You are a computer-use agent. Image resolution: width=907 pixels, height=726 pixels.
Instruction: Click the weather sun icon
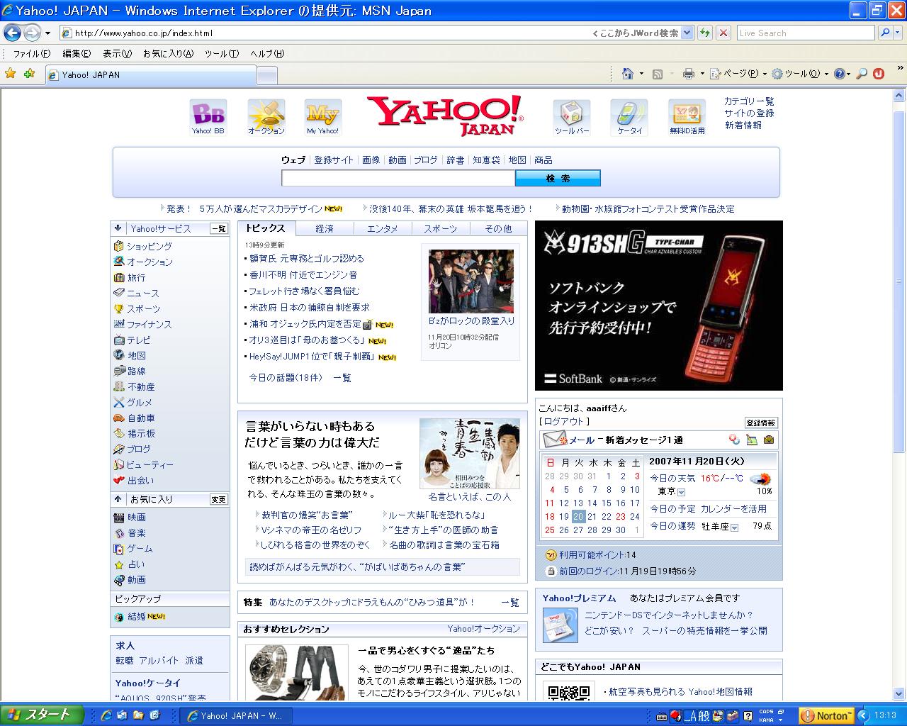(760, 479)
